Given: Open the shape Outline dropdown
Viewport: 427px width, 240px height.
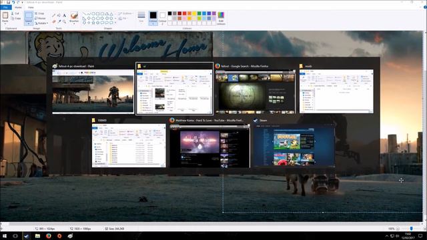Looking at the screenshot, I should click(x=125, y=13).
